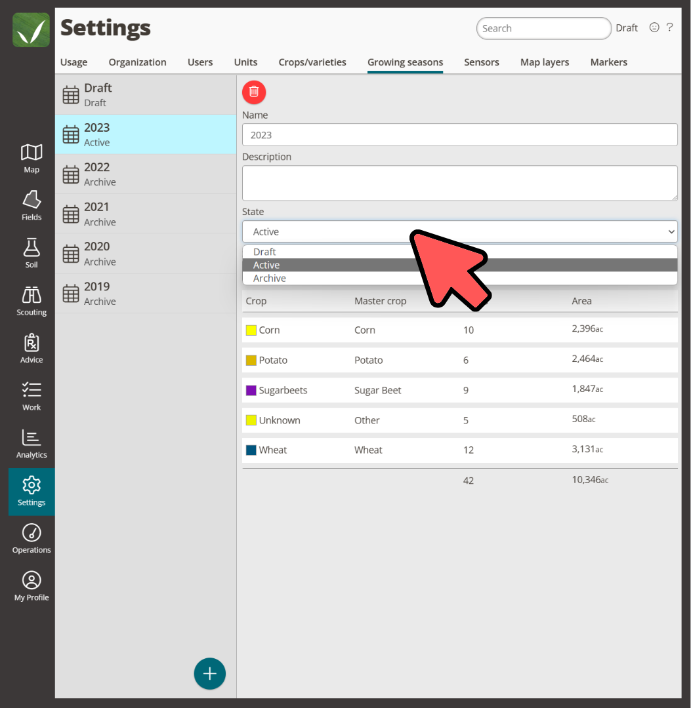Switch to the Crops/varieties tab
This screenshot has height=708, width=691.
coord(312,62)
